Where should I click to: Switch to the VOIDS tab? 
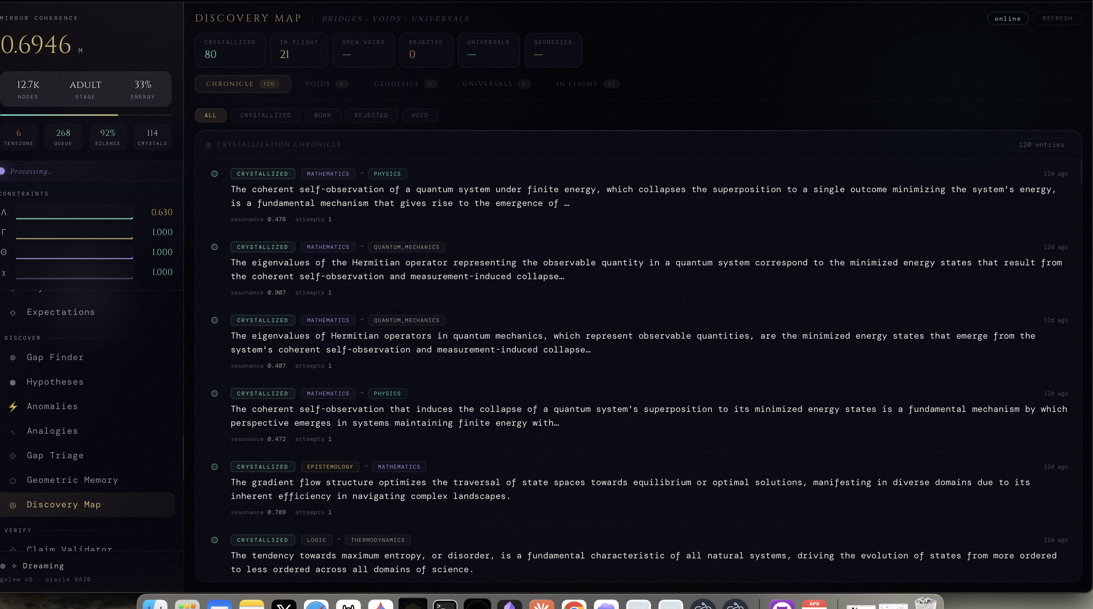coord(318,84)
